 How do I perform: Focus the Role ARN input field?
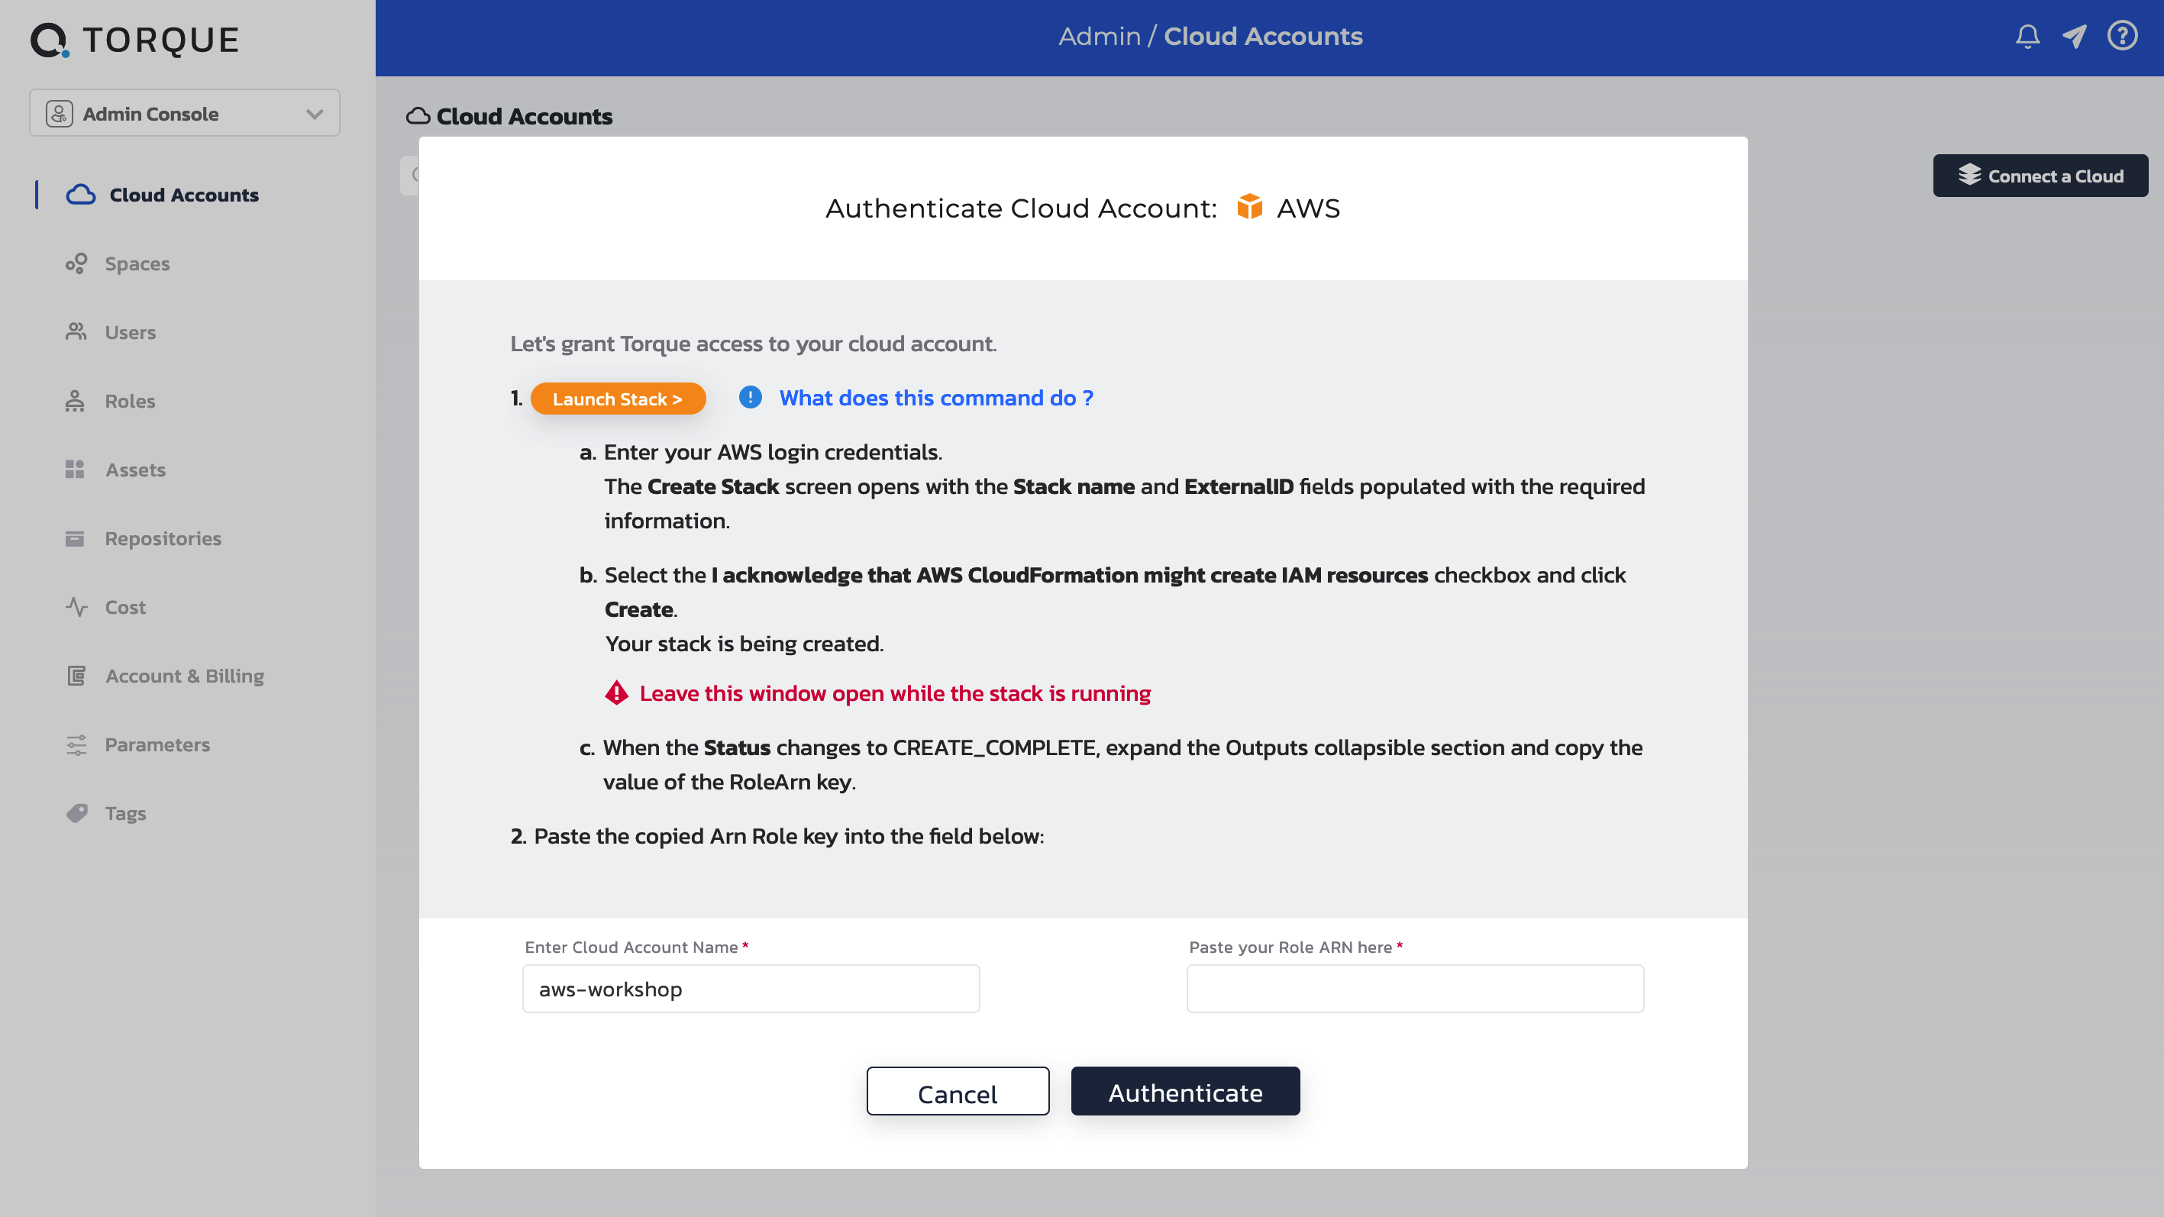[x=1415, y=989]
